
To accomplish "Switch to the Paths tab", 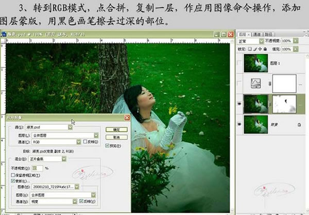I will 268,35.
